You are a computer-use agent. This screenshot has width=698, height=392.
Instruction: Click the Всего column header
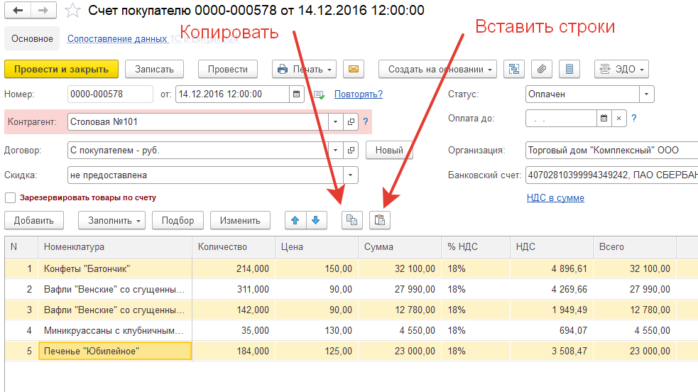coord(635,247)
